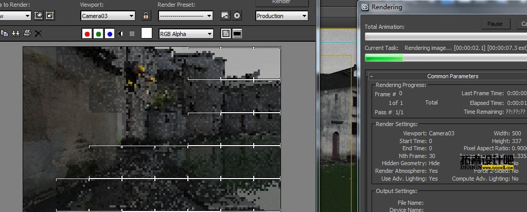The height and width of the screenshot is (212, 527).
Task: Click the 'Start Time: 0' text
Action: 416,141
